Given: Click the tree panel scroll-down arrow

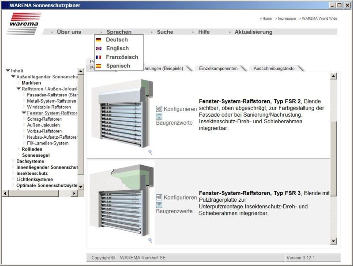Looking at the screenshot, I should tap(81, 187).
